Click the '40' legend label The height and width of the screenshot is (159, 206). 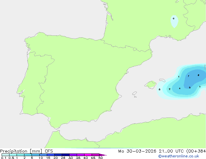[85, 158]
